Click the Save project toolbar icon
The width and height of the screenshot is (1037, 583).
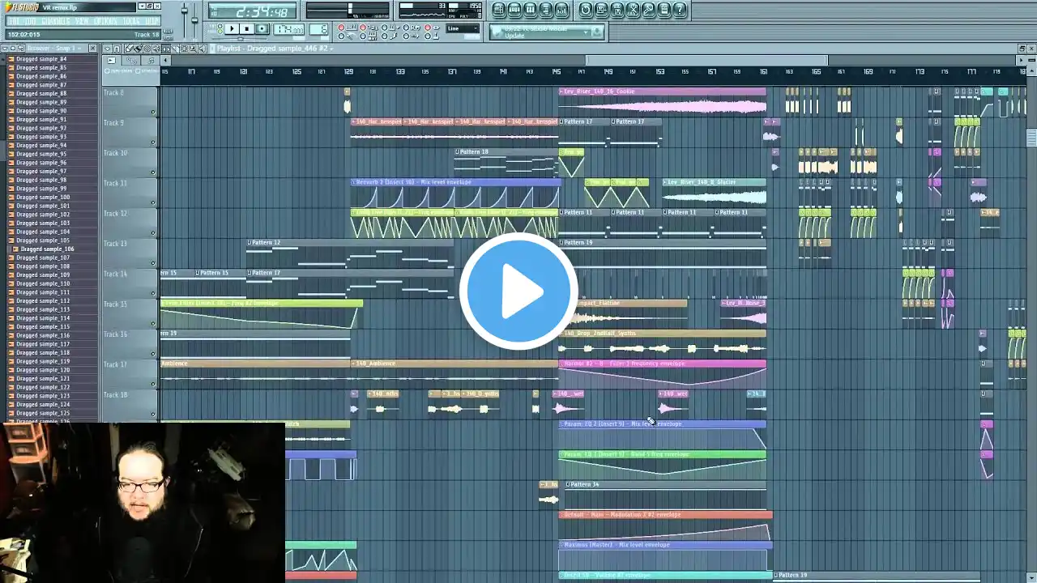pyautogui.click(x=601, y=10)
